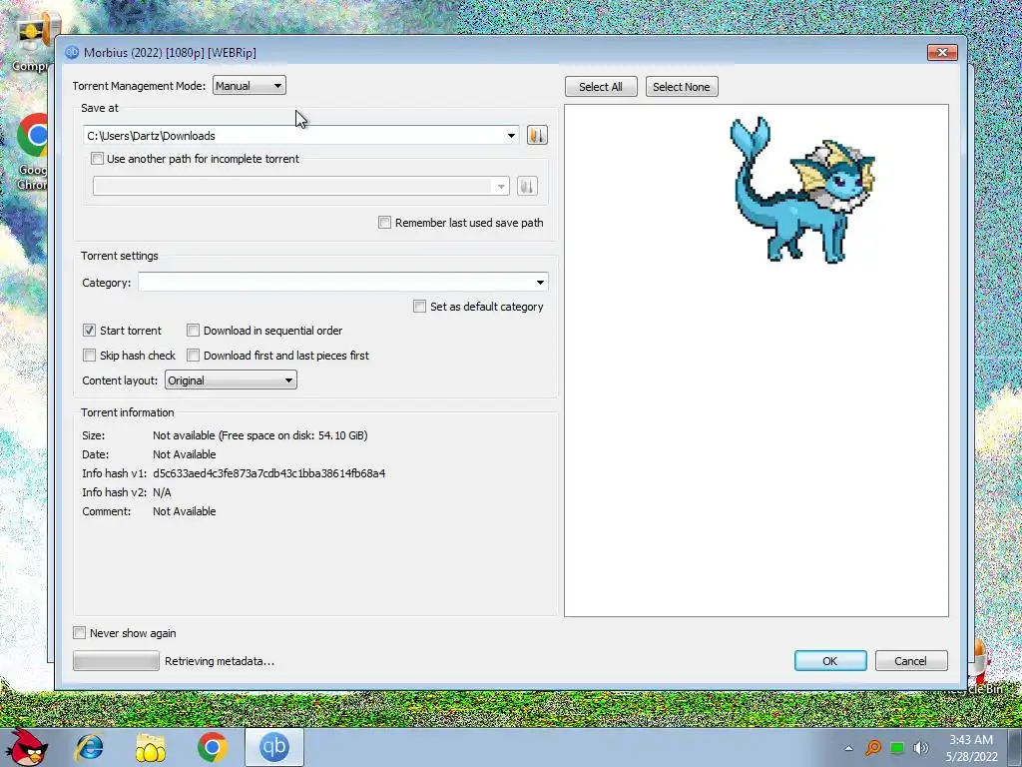Click the Morbius (2022) window title text

pyautogui.click(x=170, y=52)
